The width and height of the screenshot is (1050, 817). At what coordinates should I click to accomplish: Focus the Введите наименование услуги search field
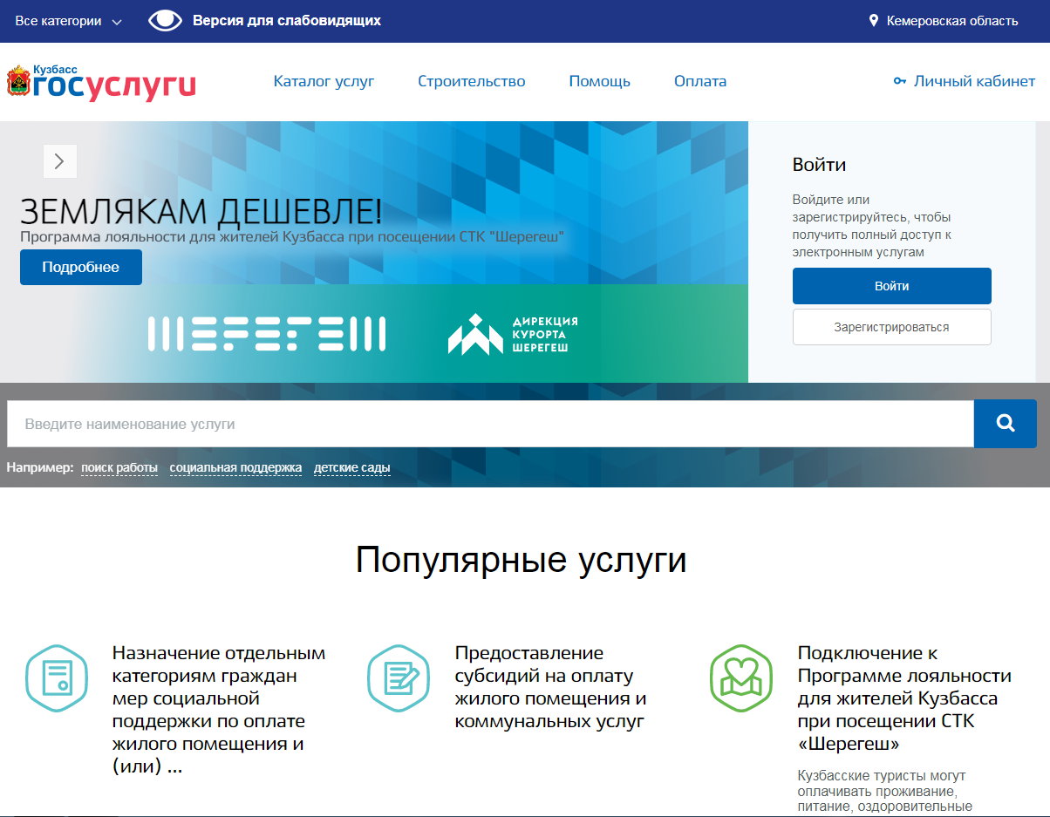click(490, 424)
